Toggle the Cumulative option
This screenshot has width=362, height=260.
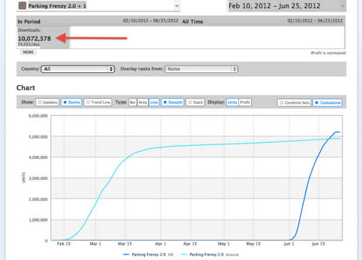(328, 102)
